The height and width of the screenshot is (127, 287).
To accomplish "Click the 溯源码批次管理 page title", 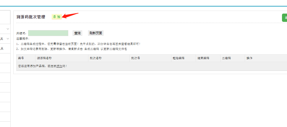I will pyautogui.click(x=31, y=17).
